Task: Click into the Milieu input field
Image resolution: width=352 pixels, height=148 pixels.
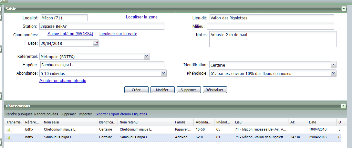Action: pyautogui.click(x=270, y=26)
